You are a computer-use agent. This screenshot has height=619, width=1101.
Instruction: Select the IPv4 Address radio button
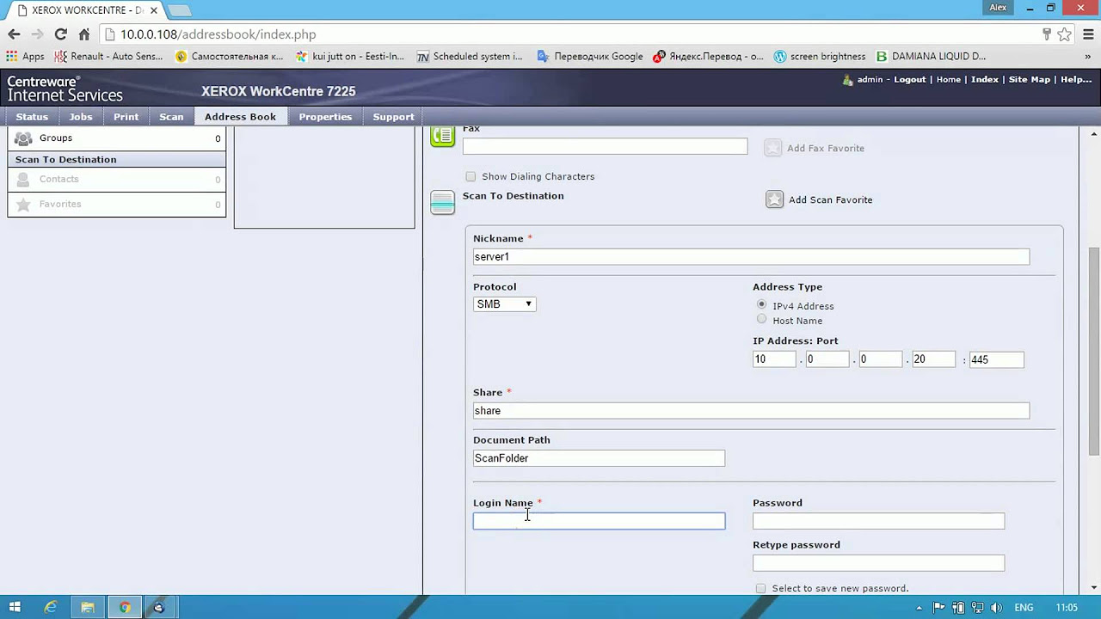pyautogui.click(x=761, y=304)
